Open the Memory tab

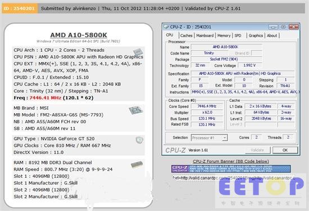coord(224,35)
